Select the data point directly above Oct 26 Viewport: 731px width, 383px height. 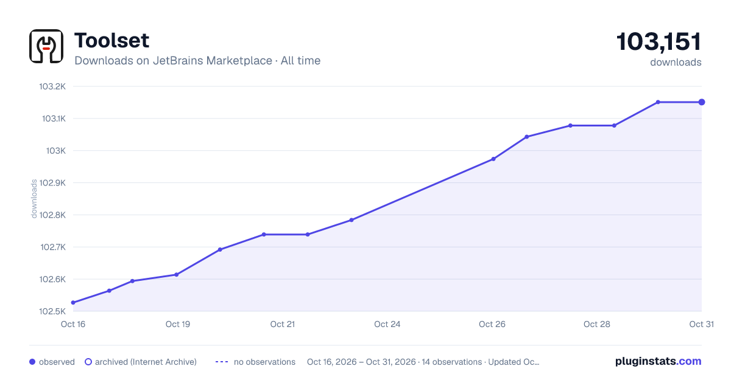493,159
